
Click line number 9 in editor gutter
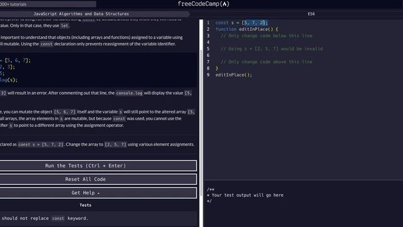208,75
